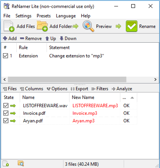Uncheck the LISTOFFREEWARE.wav file checkbox
The image size is (160, 168).
tap(6, 105)
